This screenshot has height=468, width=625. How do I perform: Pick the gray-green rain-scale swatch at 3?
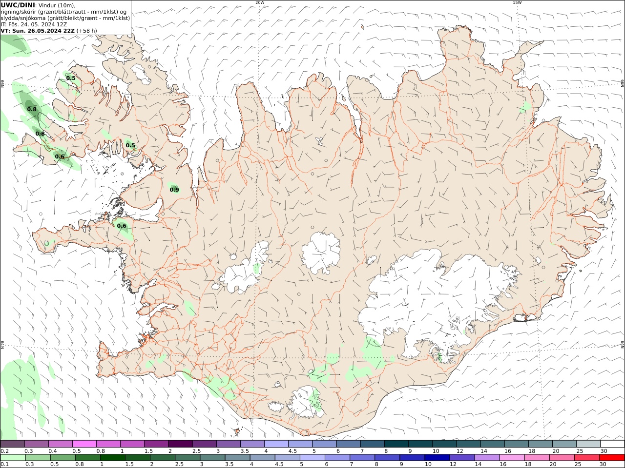pos(212,458)
